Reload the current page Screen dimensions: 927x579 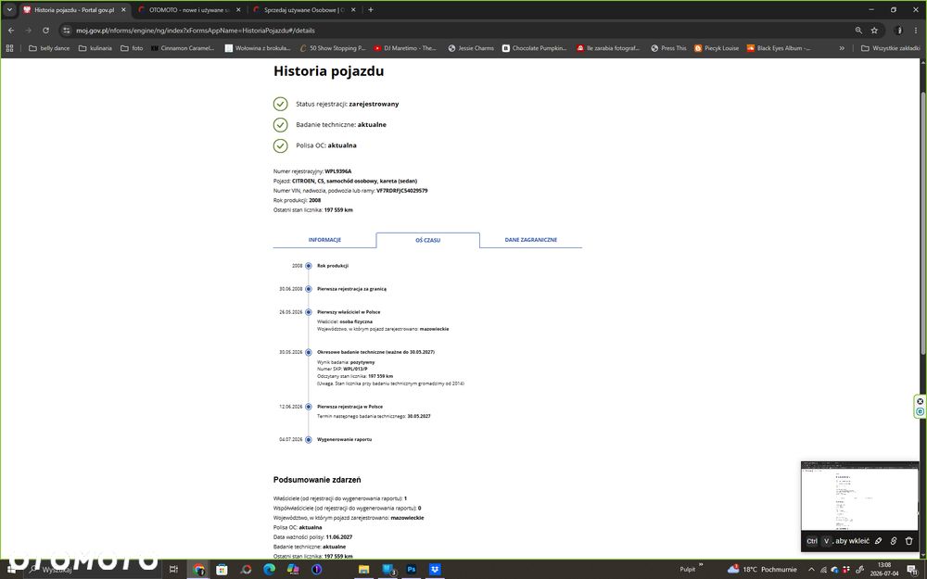(45, 31)
